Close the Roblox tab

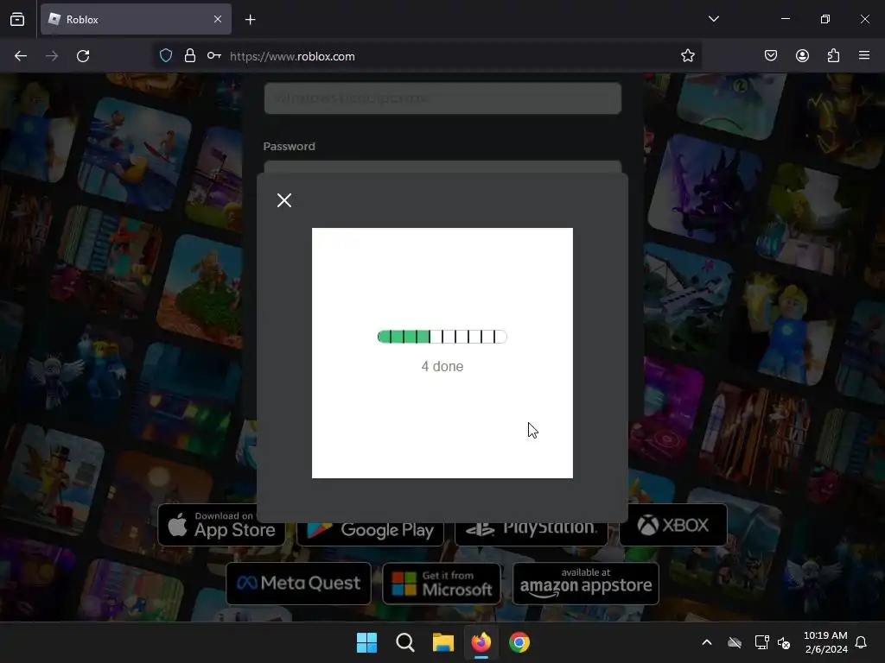tap(218, 19)
